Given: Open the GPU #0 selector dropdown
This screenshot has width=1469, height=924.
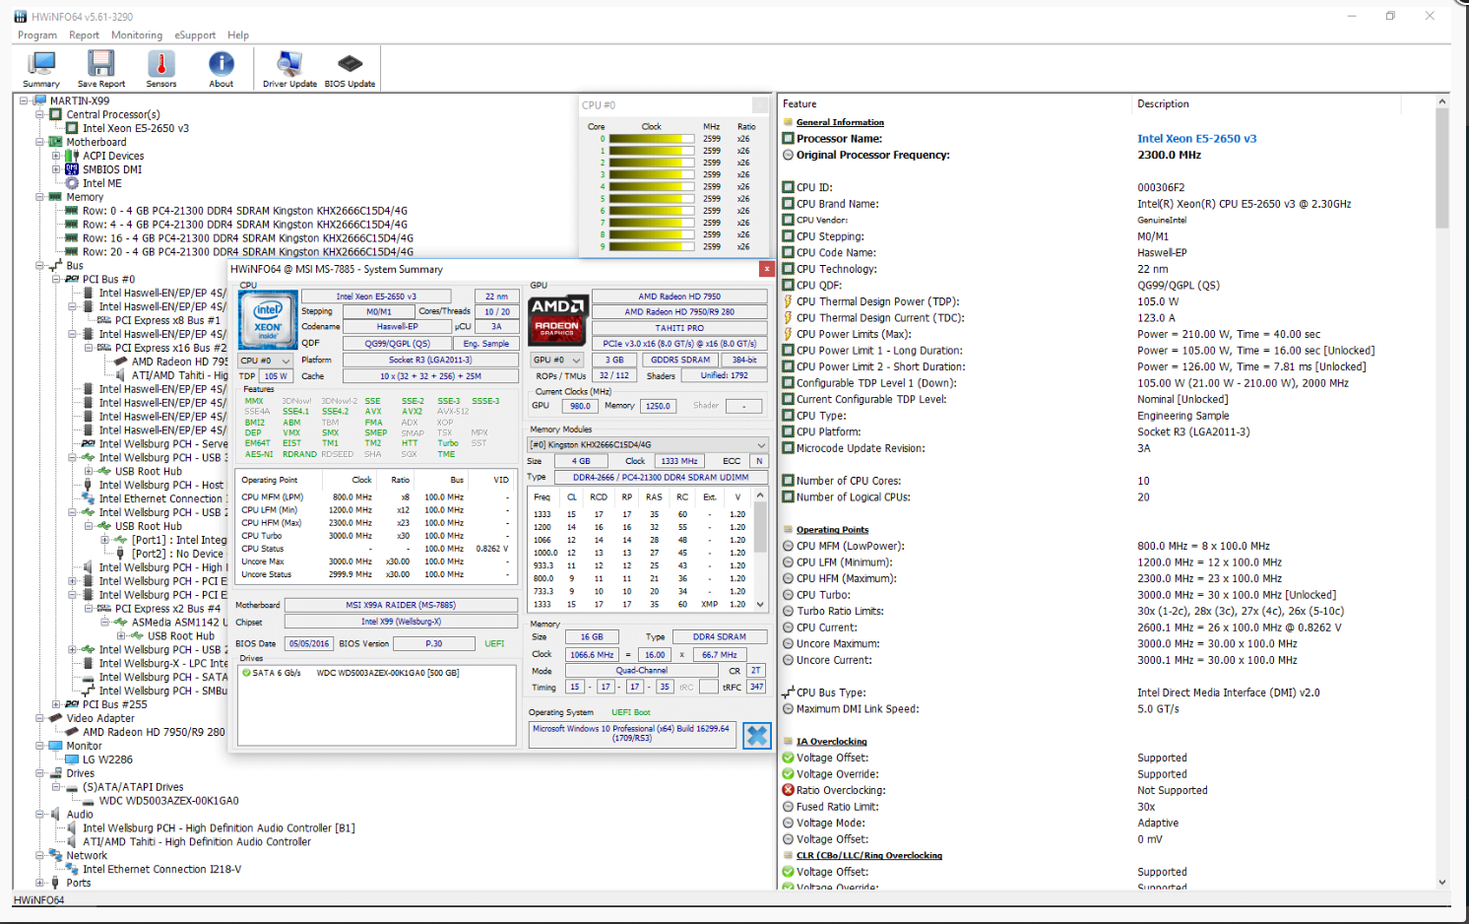Looking at the screenshot, I should (x=557, y=361).
